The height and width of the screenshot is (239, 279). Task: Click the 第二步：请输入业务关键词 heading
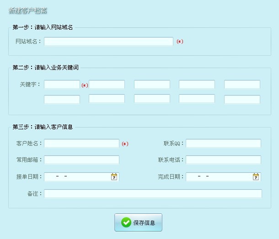(x=45, y=68)
